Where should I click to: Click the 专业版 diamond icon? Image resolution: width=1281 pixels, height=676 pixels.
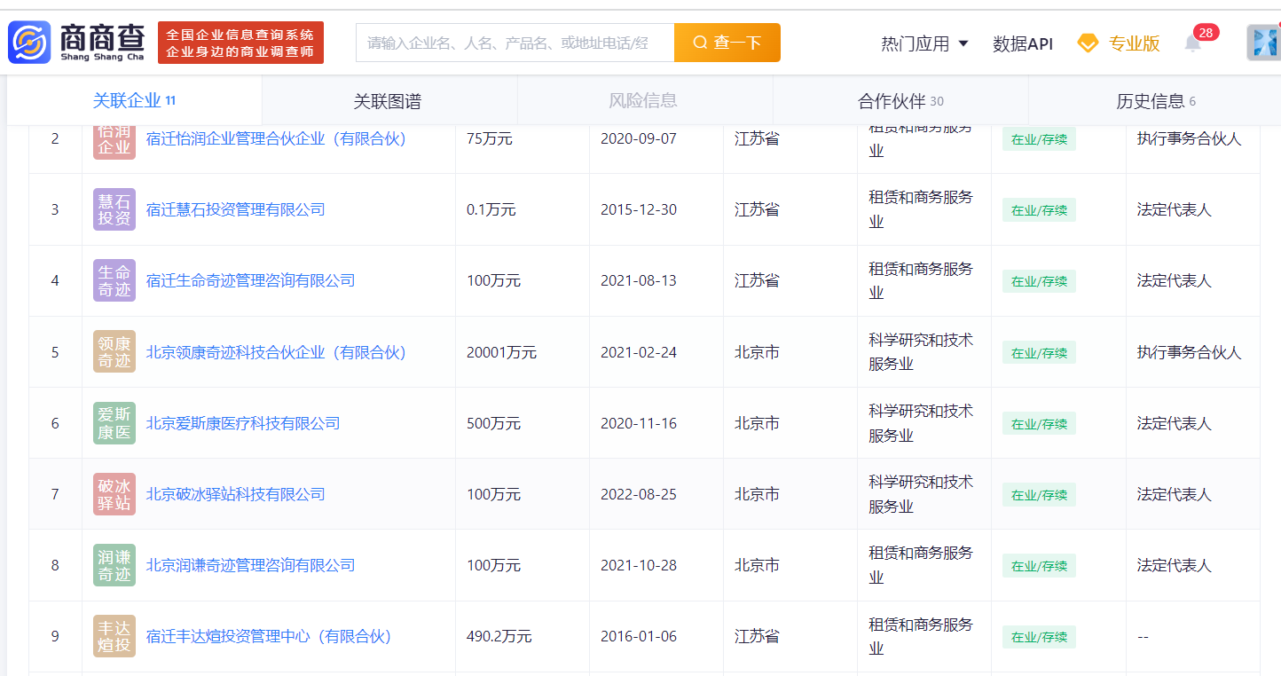1088,43
